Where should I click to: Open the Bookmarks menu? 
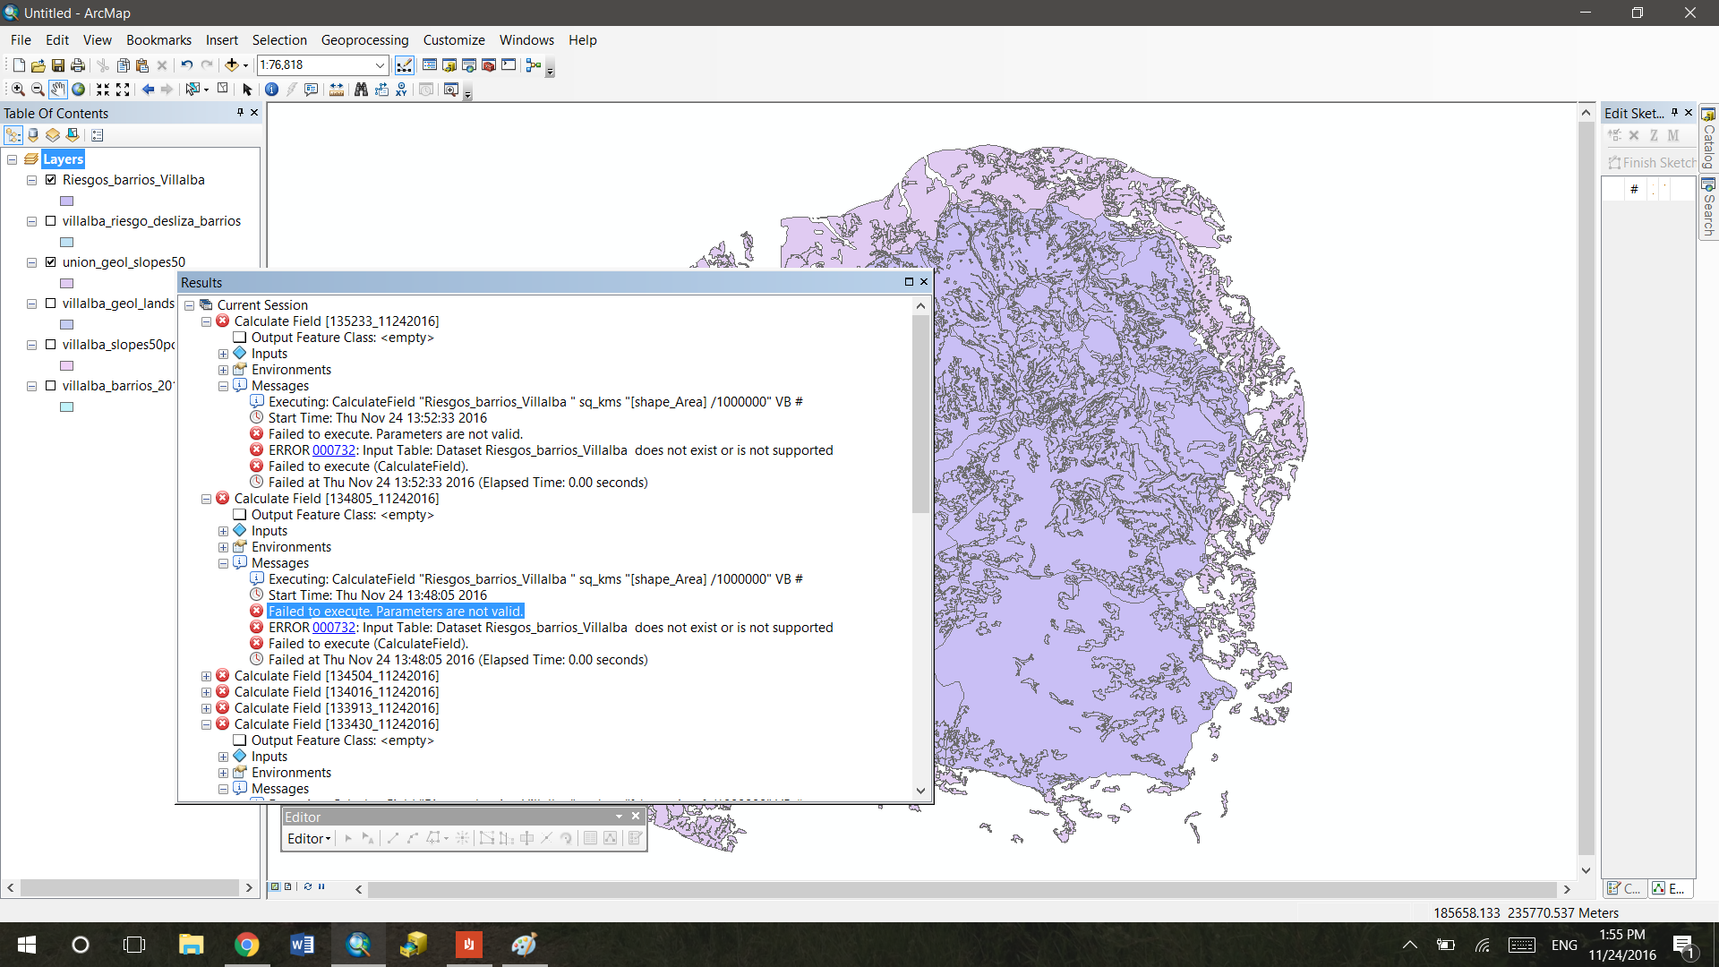tap(158, 40)
